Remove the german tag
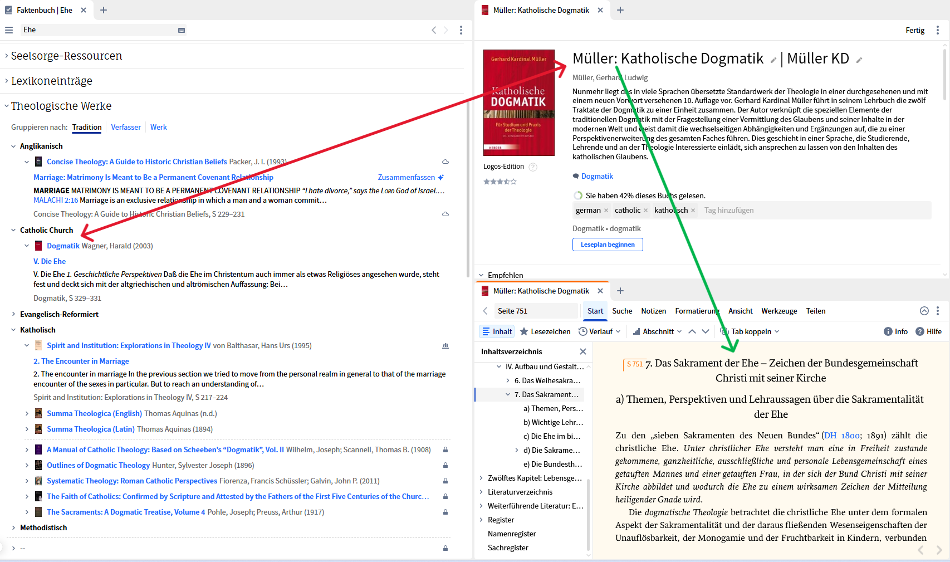 (606, 211)
